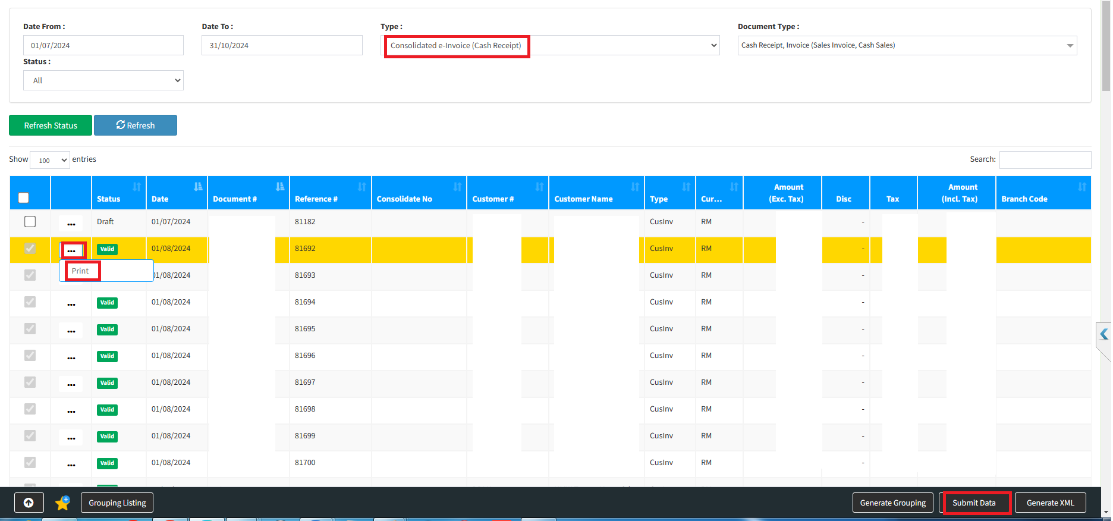Image resolution: width=1113 pixels, height=521 pixels.
Task: Click the Generate XML button
Action: tap(1050, 503)
